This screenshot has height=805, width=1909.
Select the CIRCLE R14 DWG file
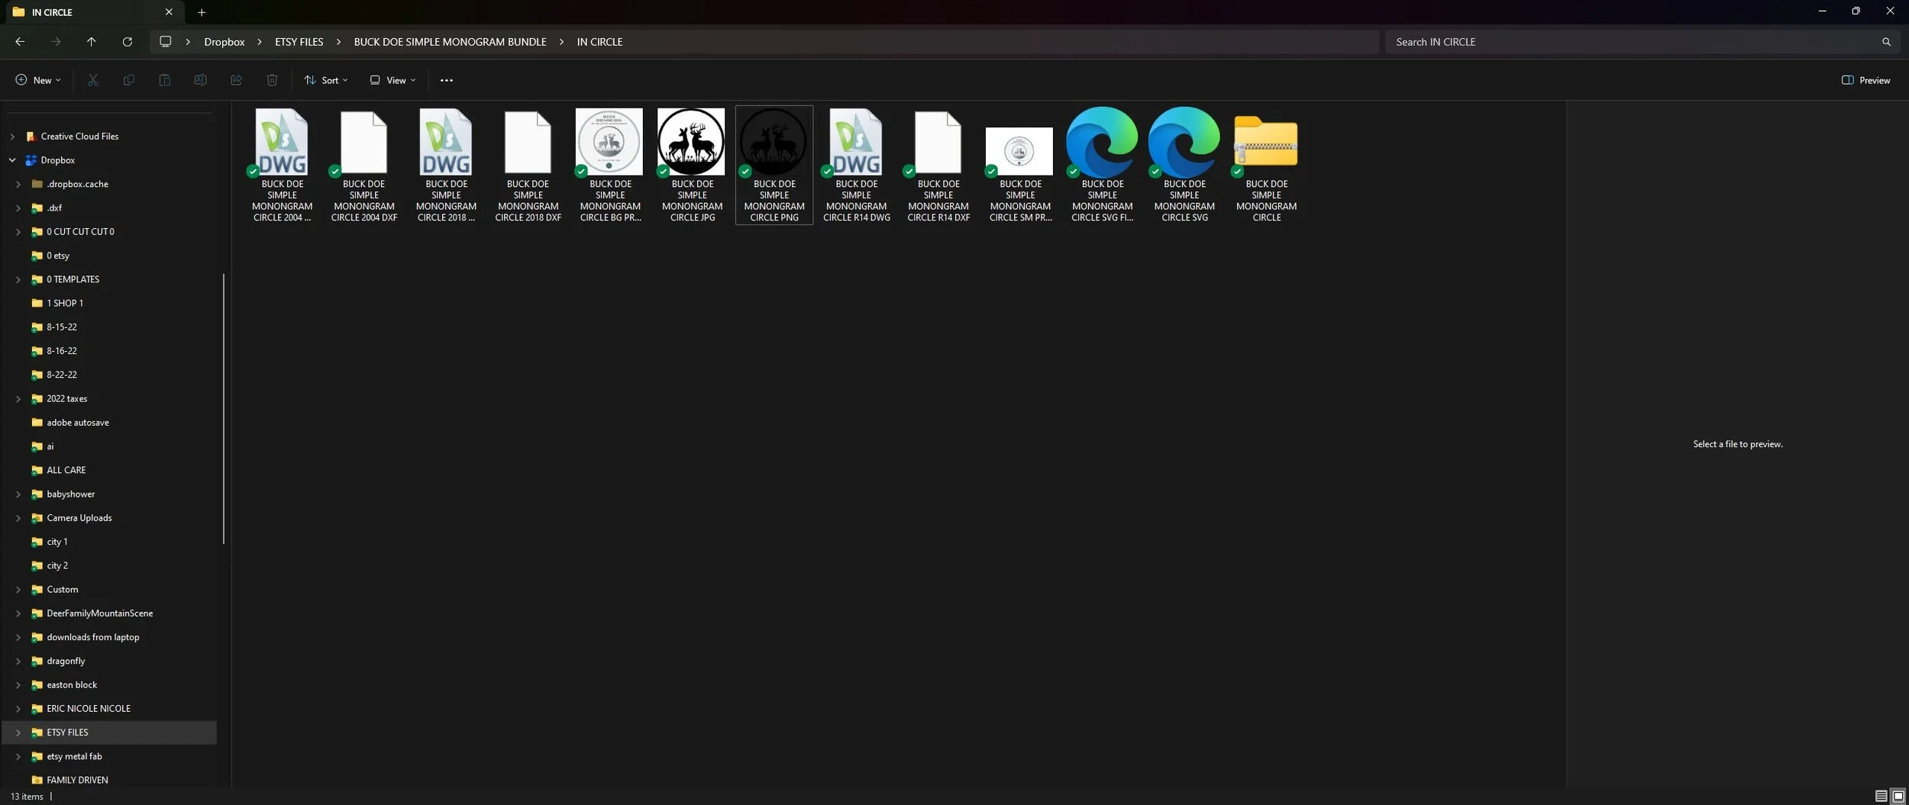tap(857, 165)
